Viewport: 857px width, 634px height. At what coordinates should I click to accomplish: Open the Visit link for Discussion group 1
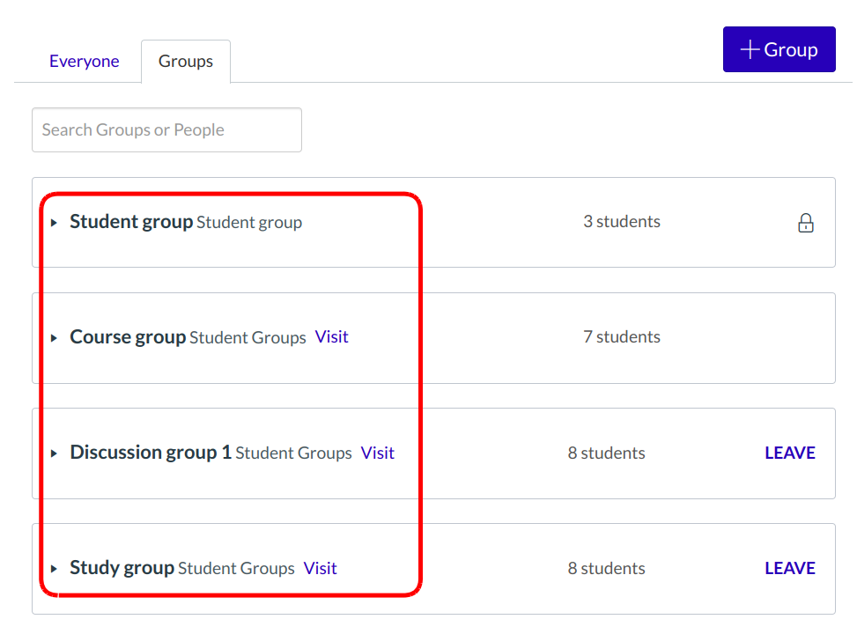tap(377, 453)
